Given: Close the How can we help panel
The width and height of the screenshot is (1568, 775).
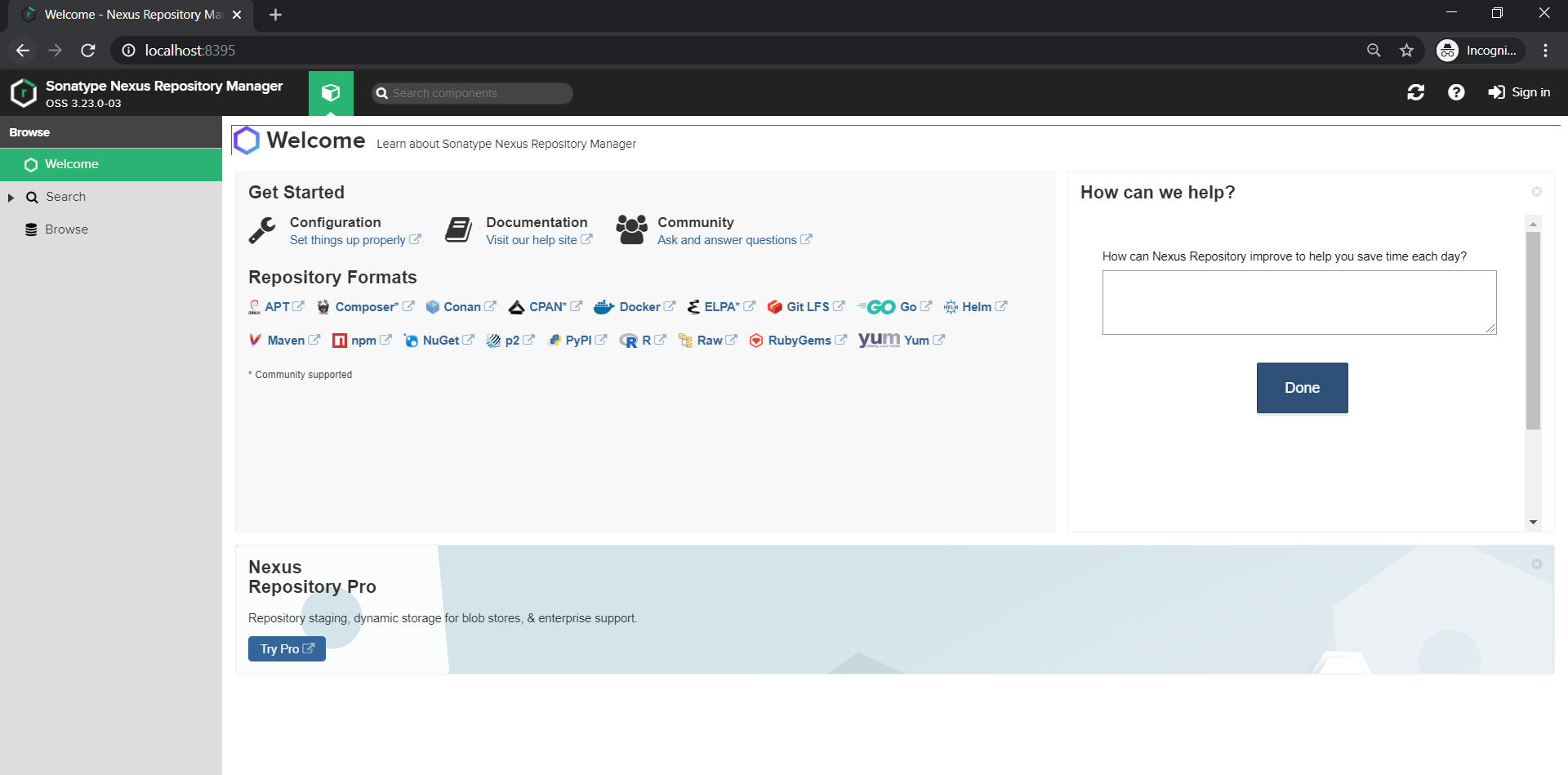Looking at the screenshot, I should tap(1536, 192).
